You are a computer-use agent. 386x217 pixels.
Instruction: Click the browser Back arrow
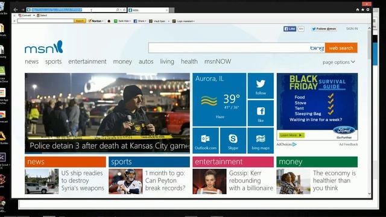point(16,10)
